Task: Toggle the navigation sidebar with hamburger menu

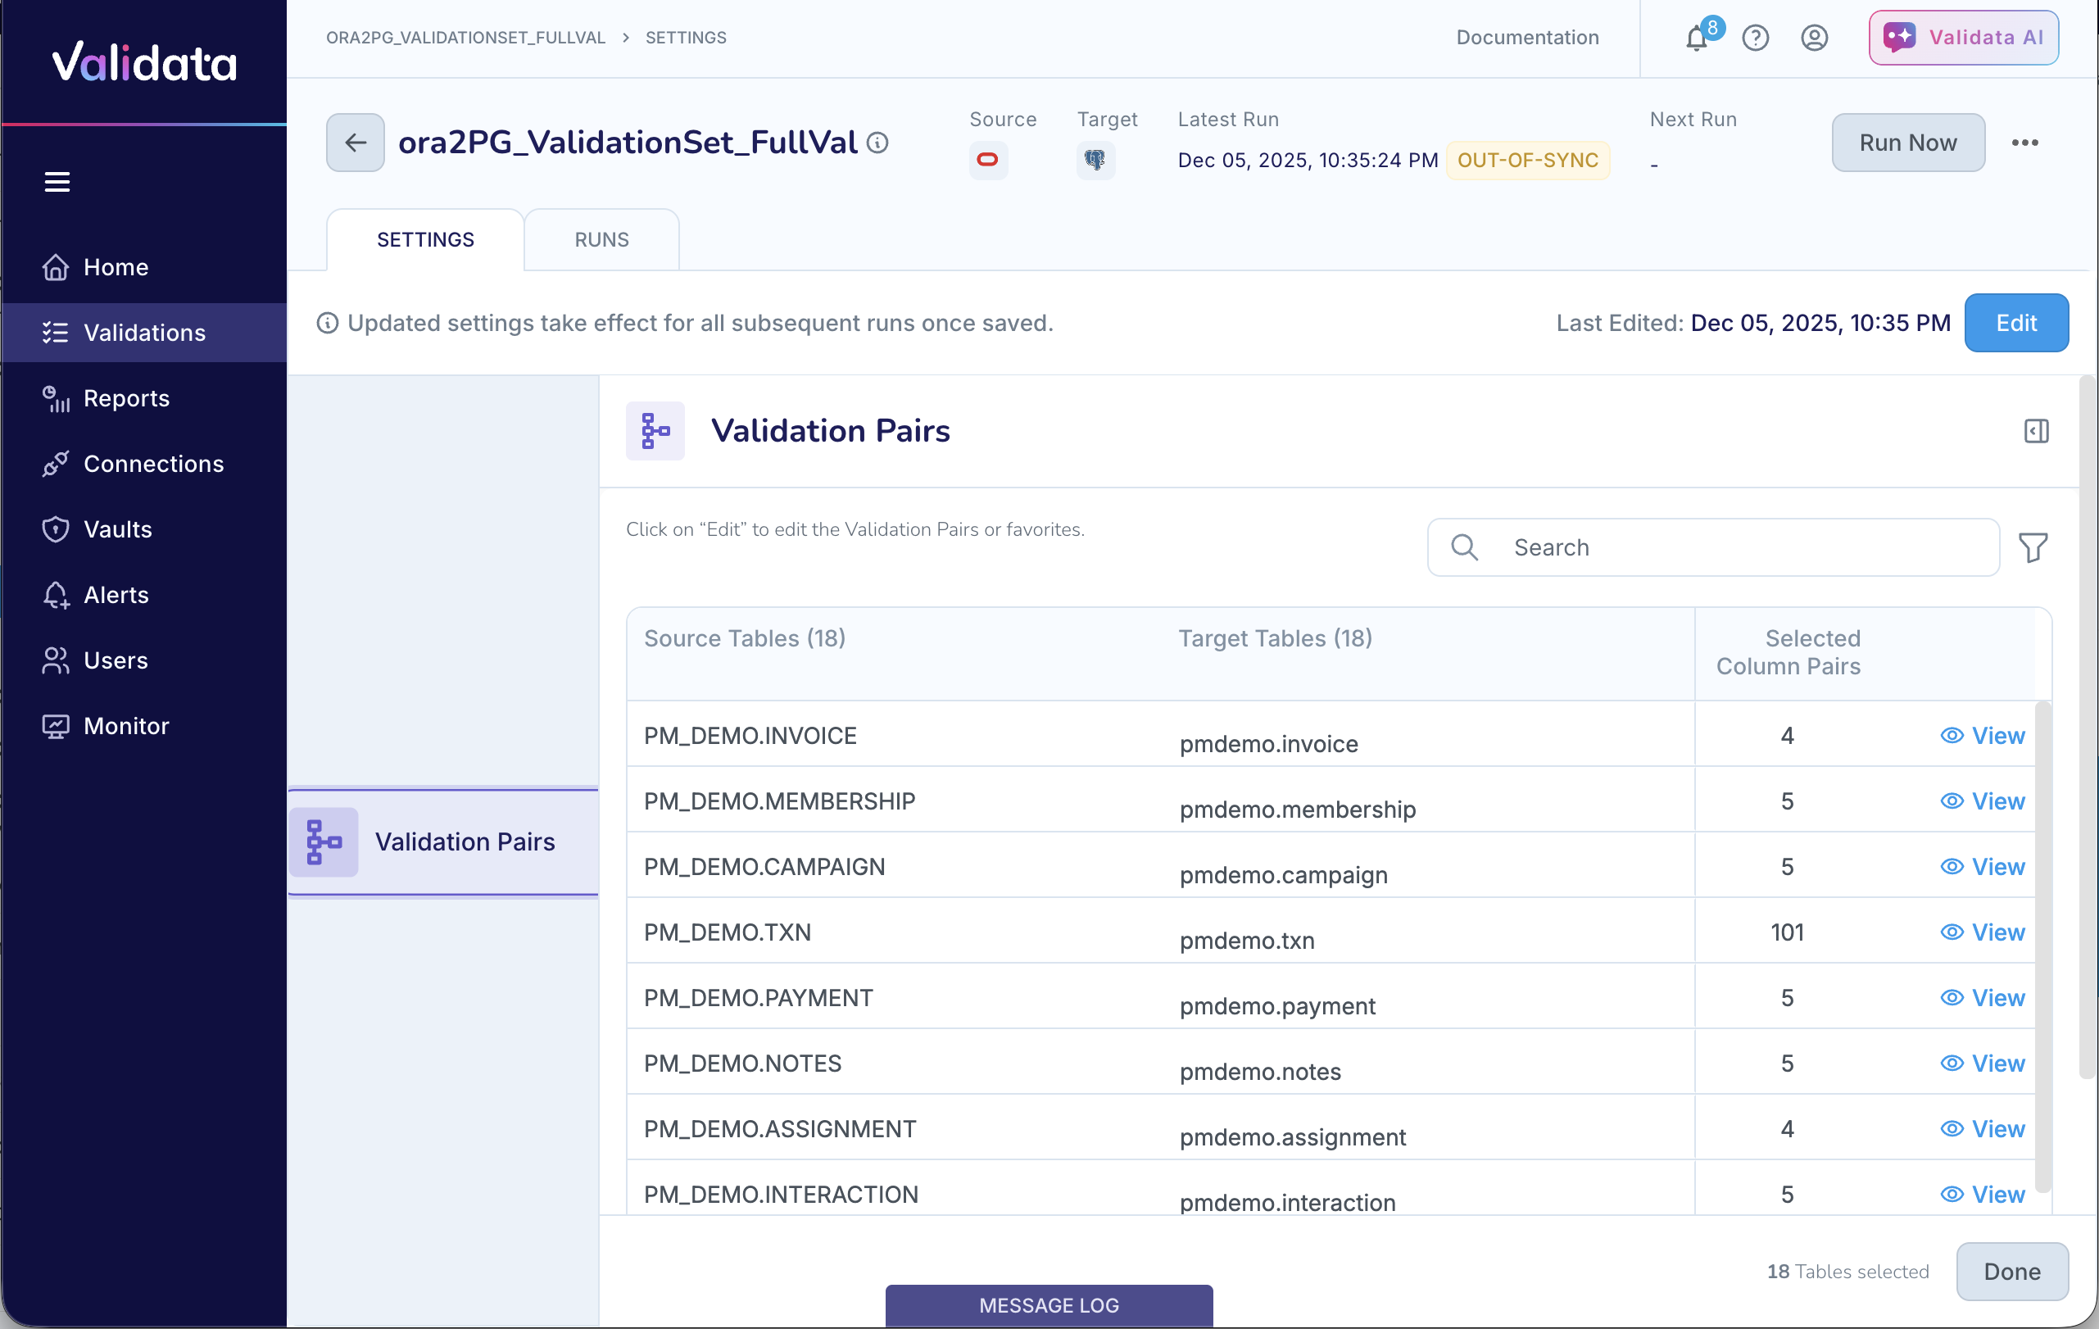Action: (x=57, y=180)
